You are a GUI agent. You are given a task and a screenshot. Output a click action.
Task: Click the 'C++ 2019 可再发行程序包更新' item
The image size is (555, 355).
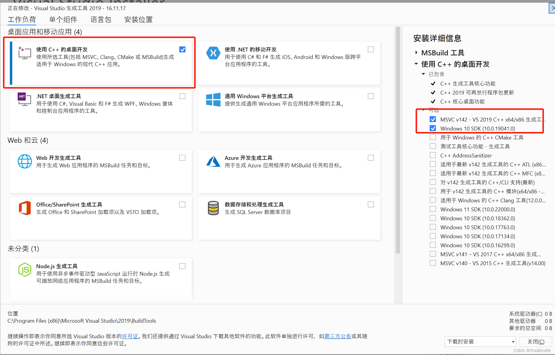click(477, 92)
